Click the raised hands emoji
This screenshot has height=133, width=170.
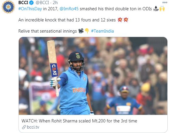(x=162, y=9)
